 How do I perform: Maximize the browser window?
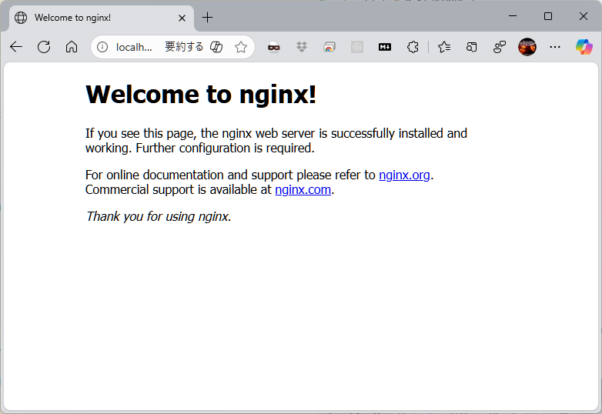[548, 16]
